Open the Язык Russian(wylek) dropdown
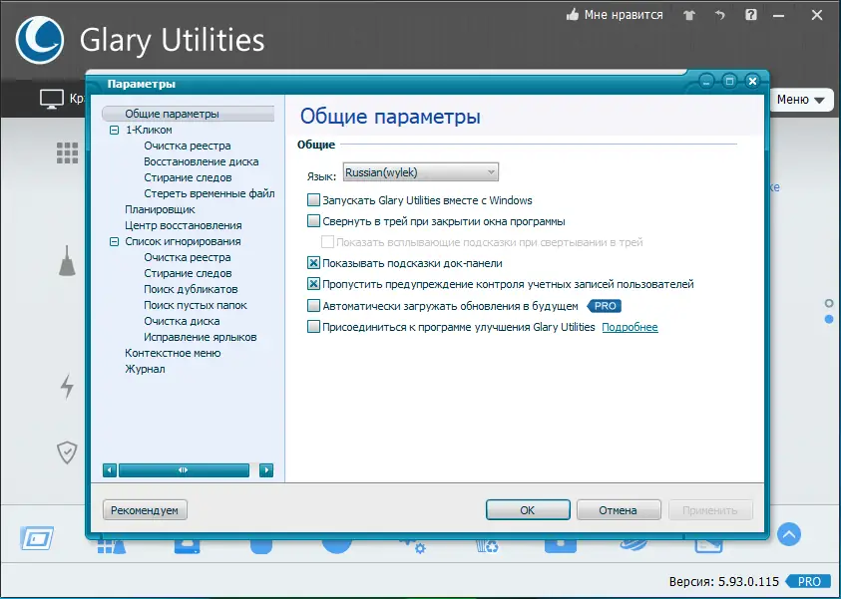Viewport: 841px width, 599px height. [x=421, y=172]
